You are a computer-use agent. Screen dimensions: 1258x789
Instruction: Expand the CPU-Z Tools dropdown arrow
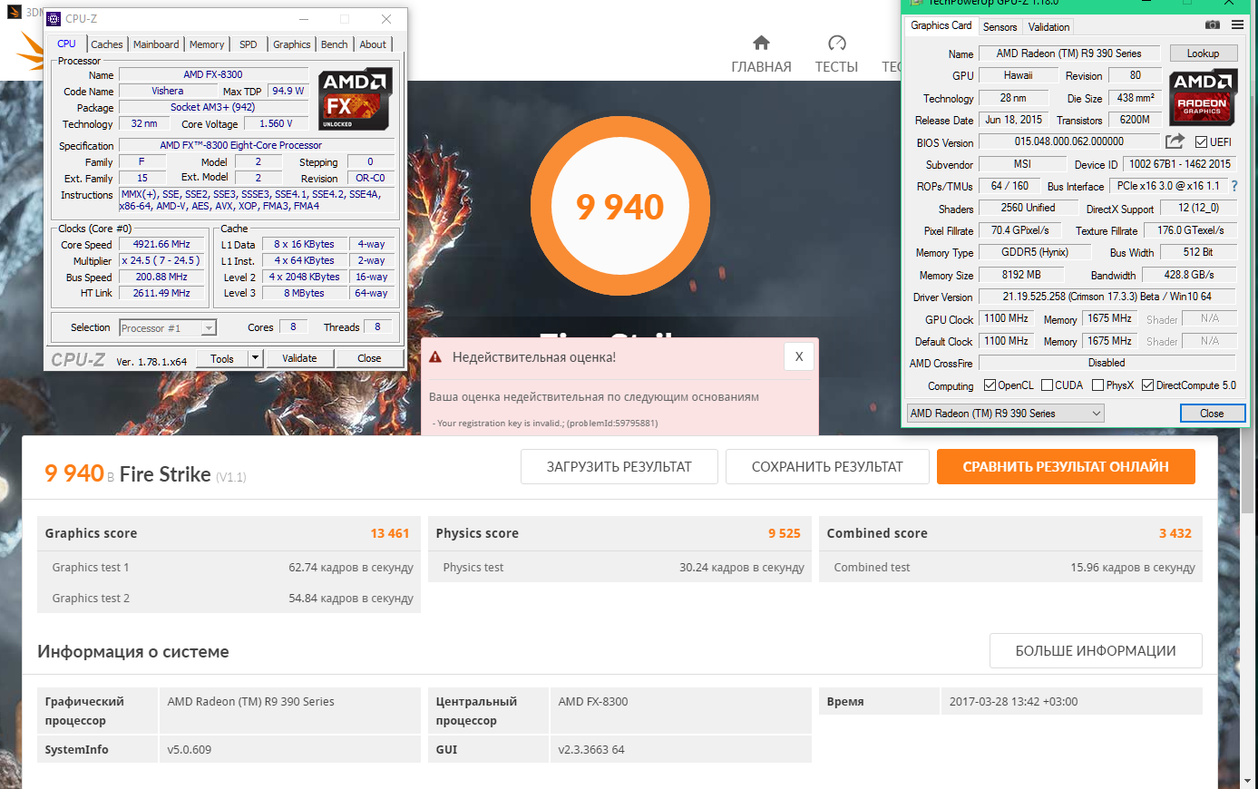coord(255,358)
